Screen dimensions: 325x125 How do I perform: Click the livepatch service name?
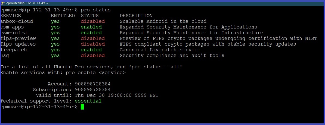click(14, 50)
